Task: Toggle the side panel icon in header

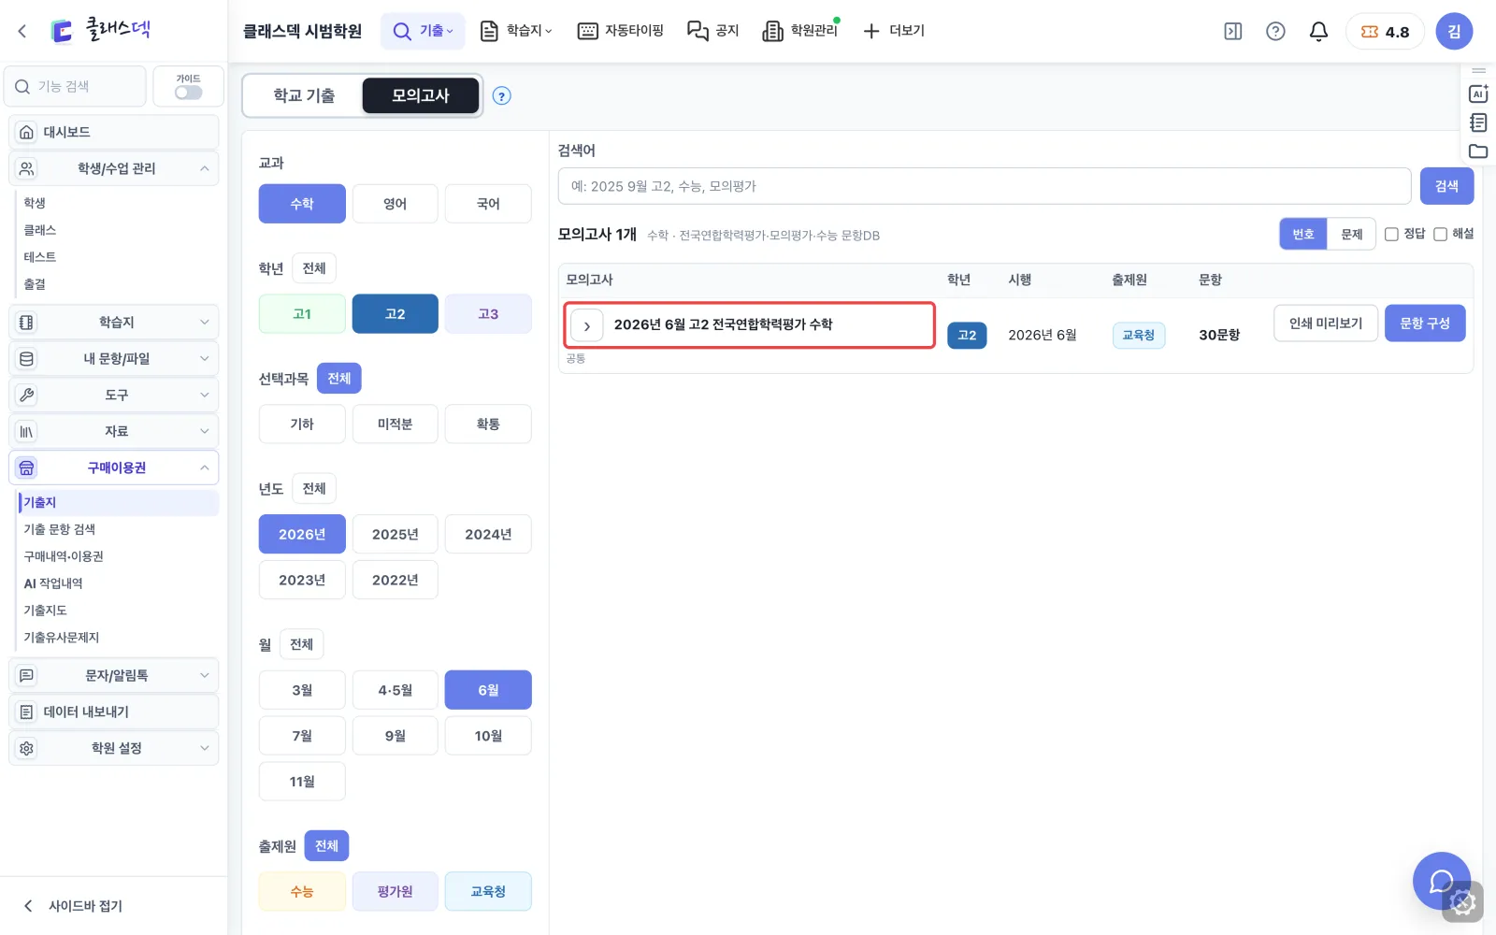Action: (1233, 31)
